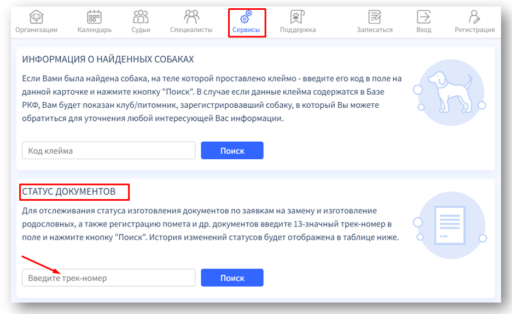Image resolution: width=512 pixels, height=314 pixels.
Task: Select the 'Сервисы' menu label text
Action: coord(246,30)
